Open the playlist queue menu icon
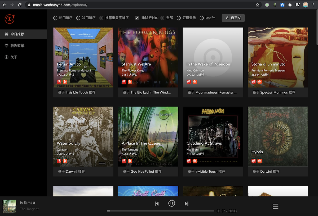Image resolution: width=318 pixels, height=216 pixels. click(x=276, y=206)
